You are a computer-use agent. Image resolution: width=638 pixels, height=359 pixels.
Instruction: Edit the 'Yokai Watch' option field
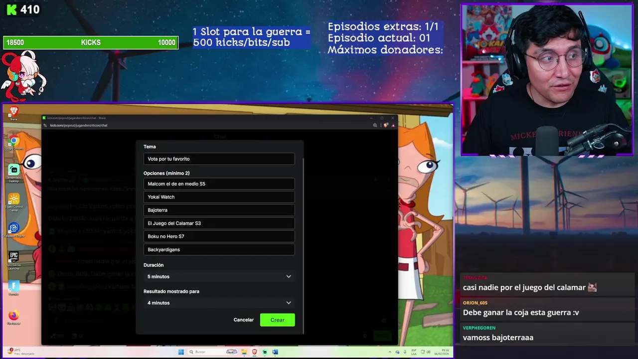coord(219,197)
